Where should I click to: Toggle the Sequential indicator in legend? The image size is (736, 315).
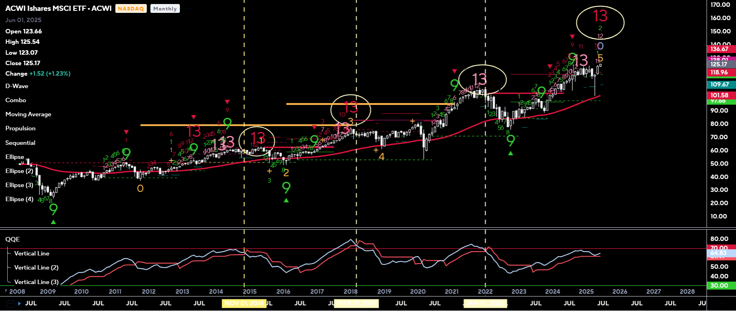[20, 143]
